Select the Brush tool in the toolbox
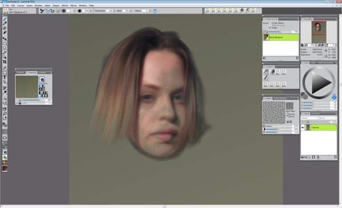342x208 pixels. click(5, 19)
